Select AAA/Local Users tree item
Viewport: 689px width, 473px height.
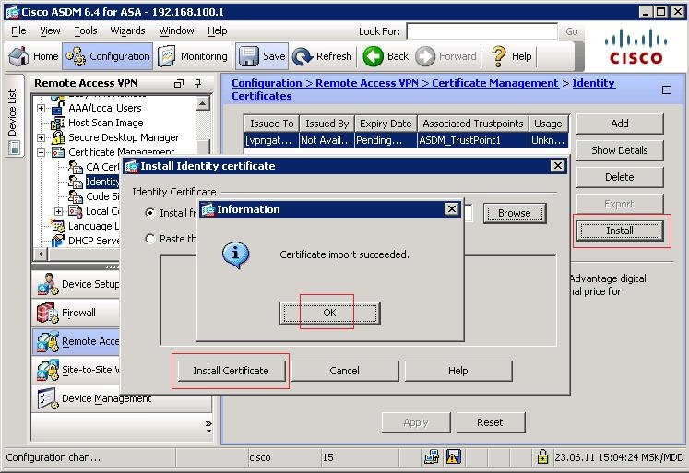104,108
